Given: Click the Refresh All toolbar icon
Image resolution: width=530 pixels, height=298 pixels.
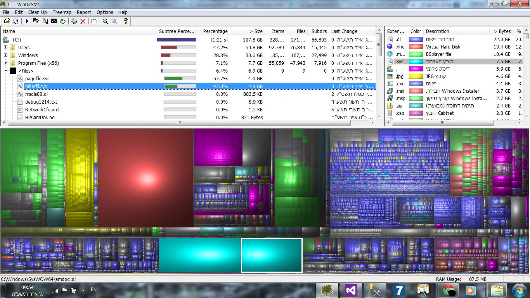Looking at the screenshot, I should [x=16, y=21].
